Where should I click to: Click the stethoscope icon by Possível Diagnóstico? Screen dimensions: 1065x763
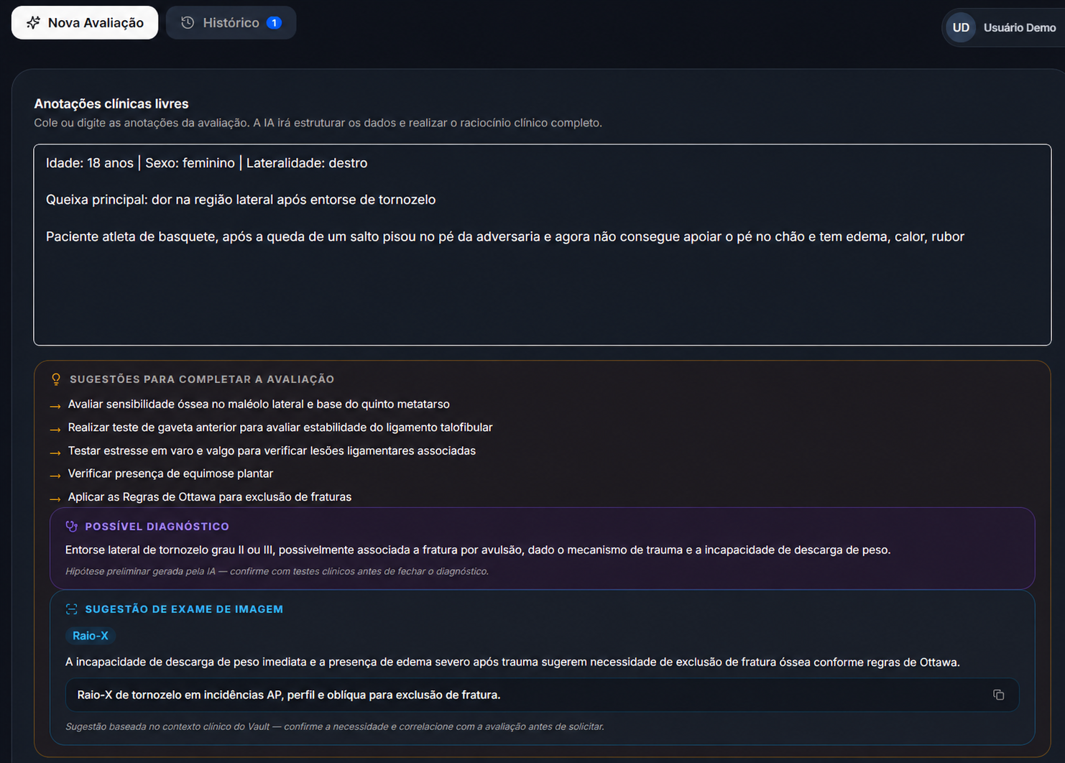point(71,527)
